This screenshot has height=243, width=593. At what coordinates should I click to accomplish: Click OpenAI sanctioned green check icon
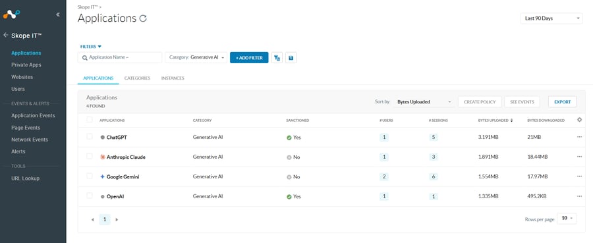[289, 197]
